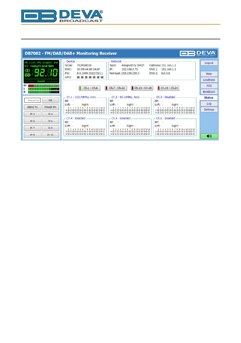
Task: Select the Ch.19 - Ch.24 channel group
Action: click(168, 88)
